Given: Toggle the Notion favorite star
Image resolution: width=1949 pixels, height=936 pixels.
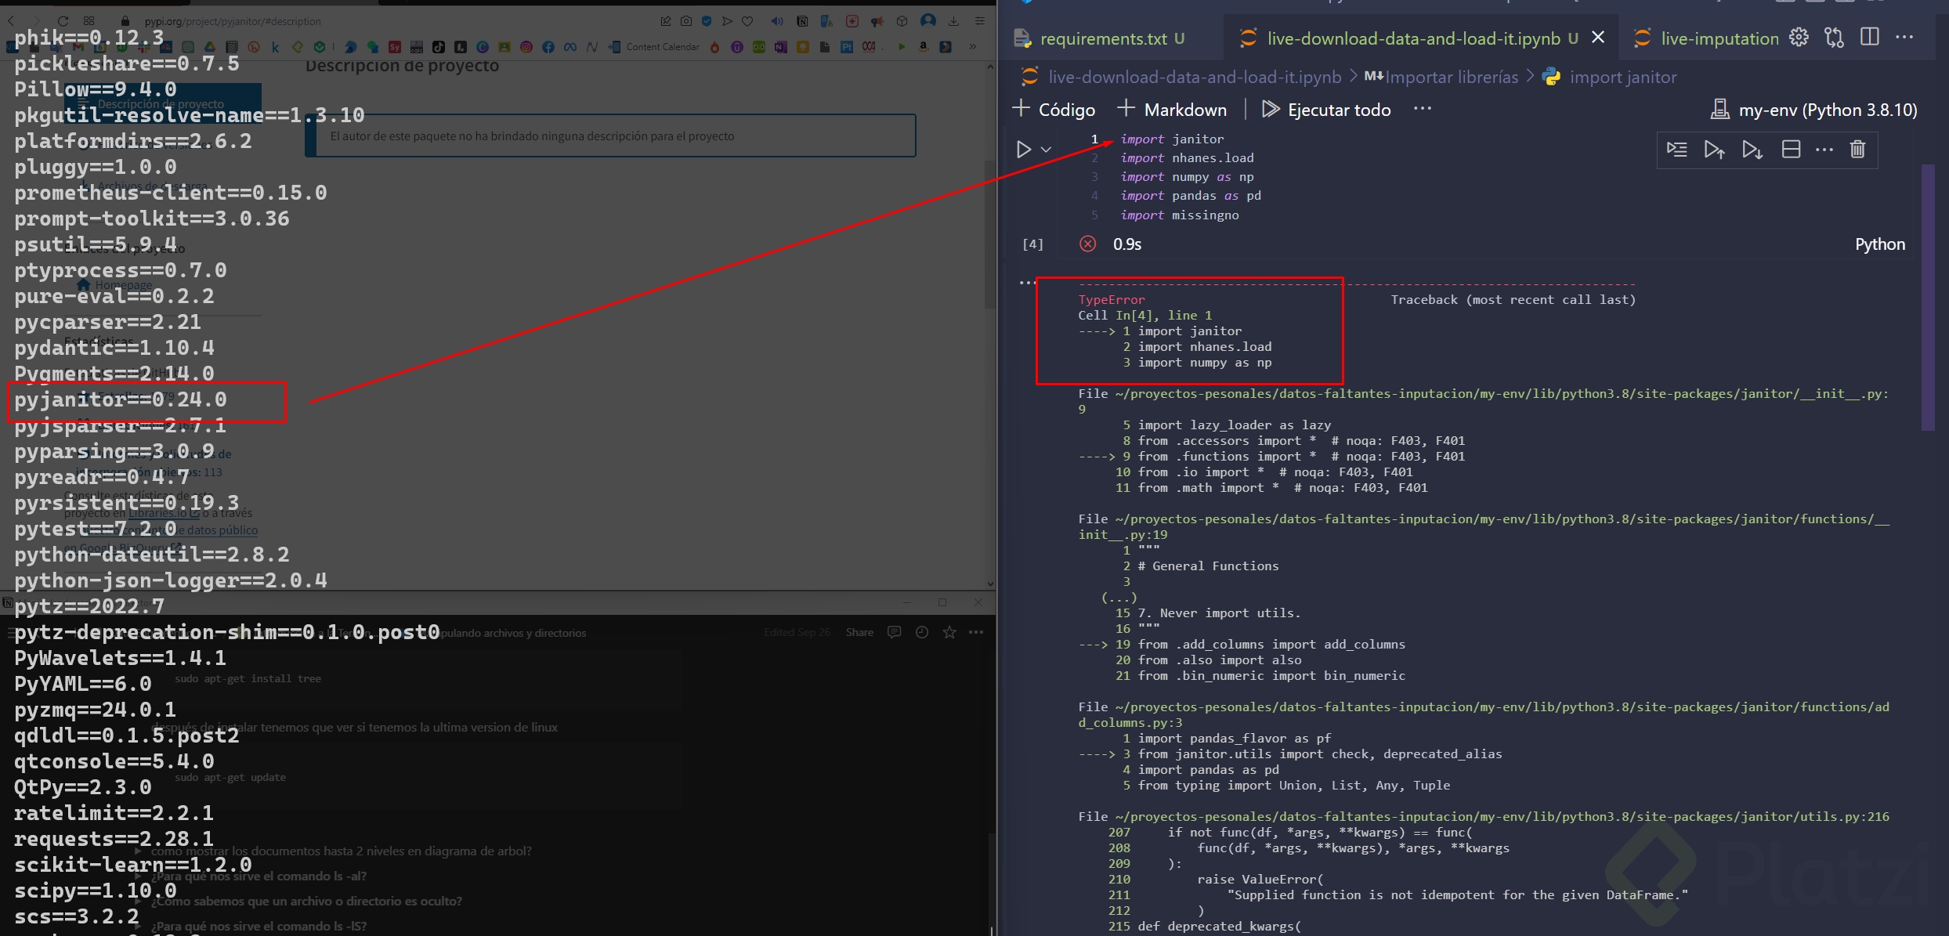Looking at the screenshot, I should 949,632.
